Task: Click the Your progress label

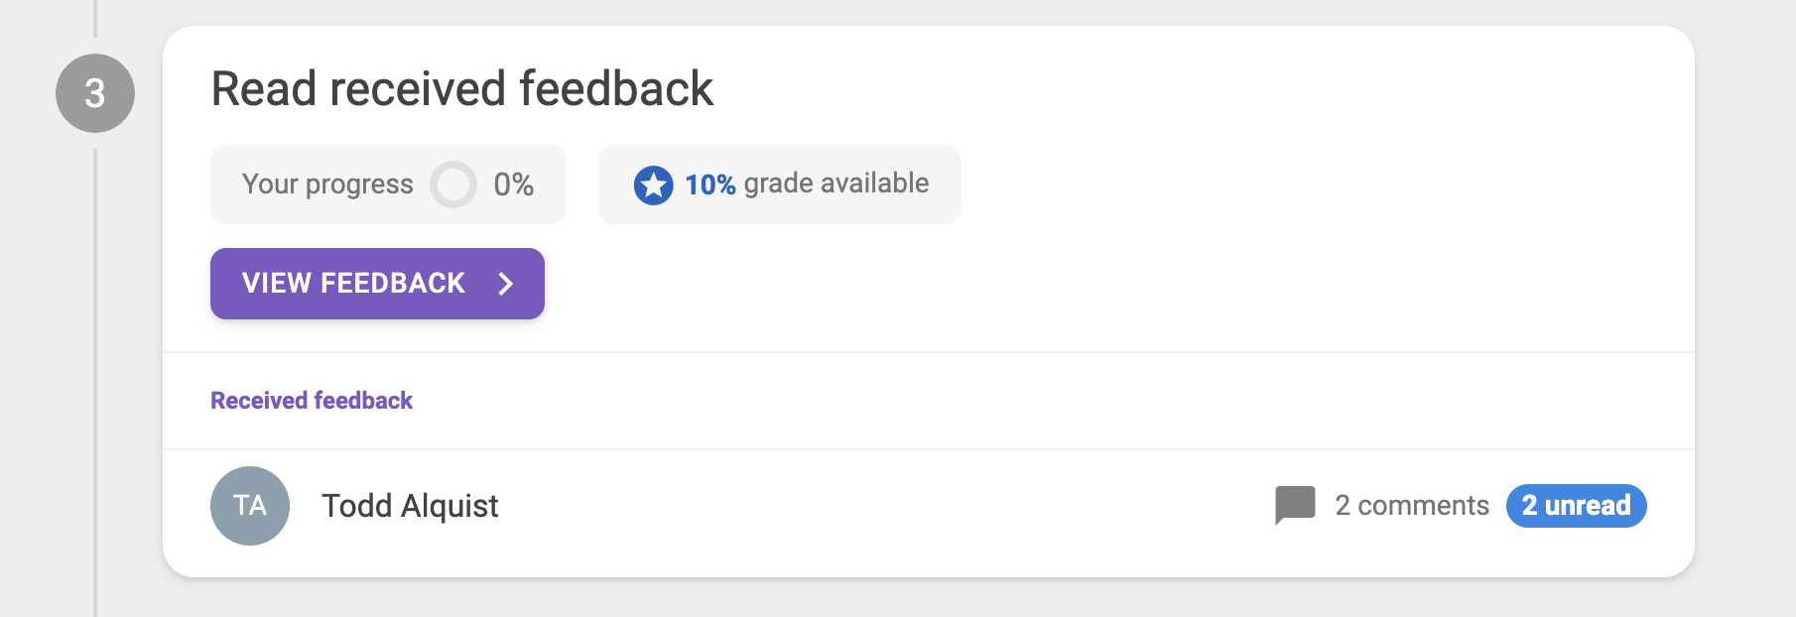Action: tap(327, 185)
